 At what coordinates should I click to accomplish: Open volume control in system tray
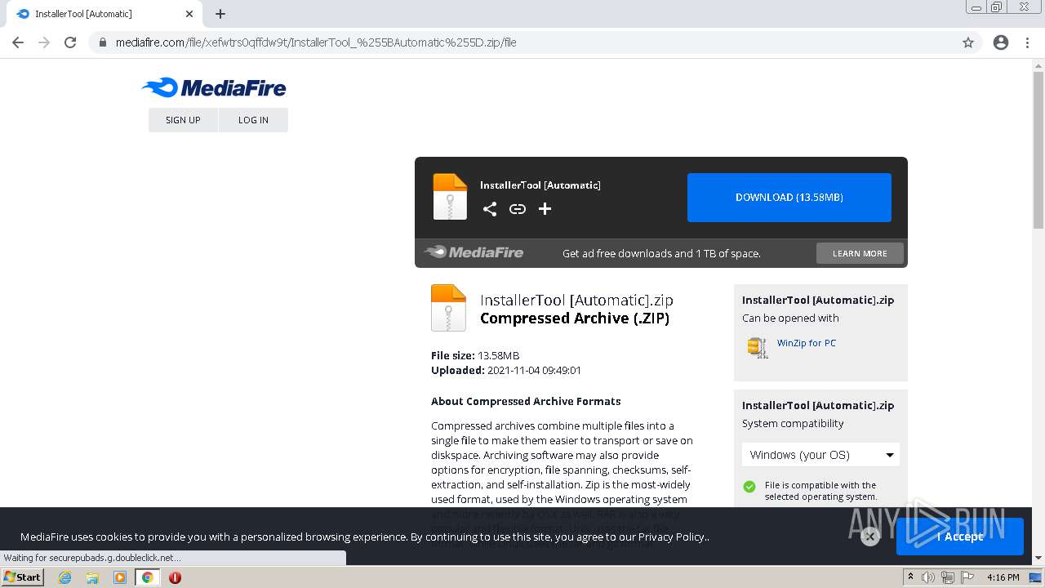(928, 577)
